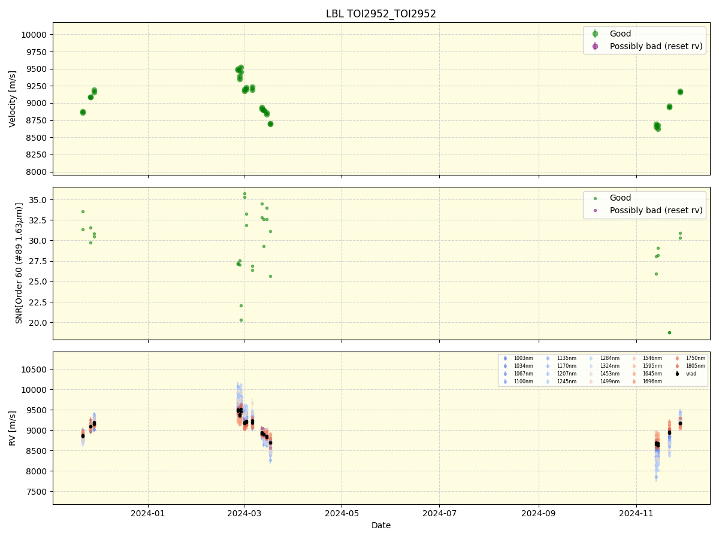Select the 1645nm legend entry
Image resolution: width=719 pixels, height=539 pixels.
tap(647, 374)
